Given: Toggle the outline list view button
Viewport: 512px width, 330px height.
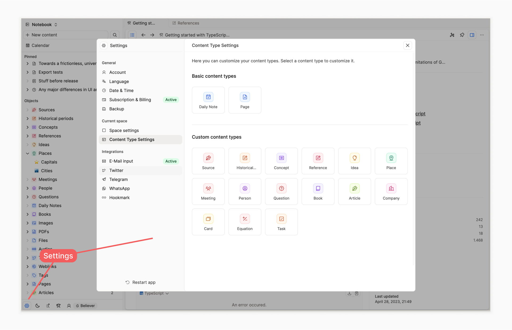Looking at the screenshot, I should pos(132,35).
